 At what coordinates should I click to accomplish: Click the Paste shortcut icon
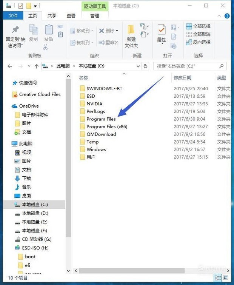click(60, 34)
